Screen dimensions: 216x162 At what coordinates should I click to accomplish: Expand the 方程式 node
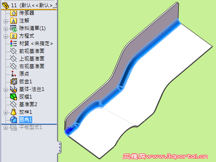coord(6,36)
